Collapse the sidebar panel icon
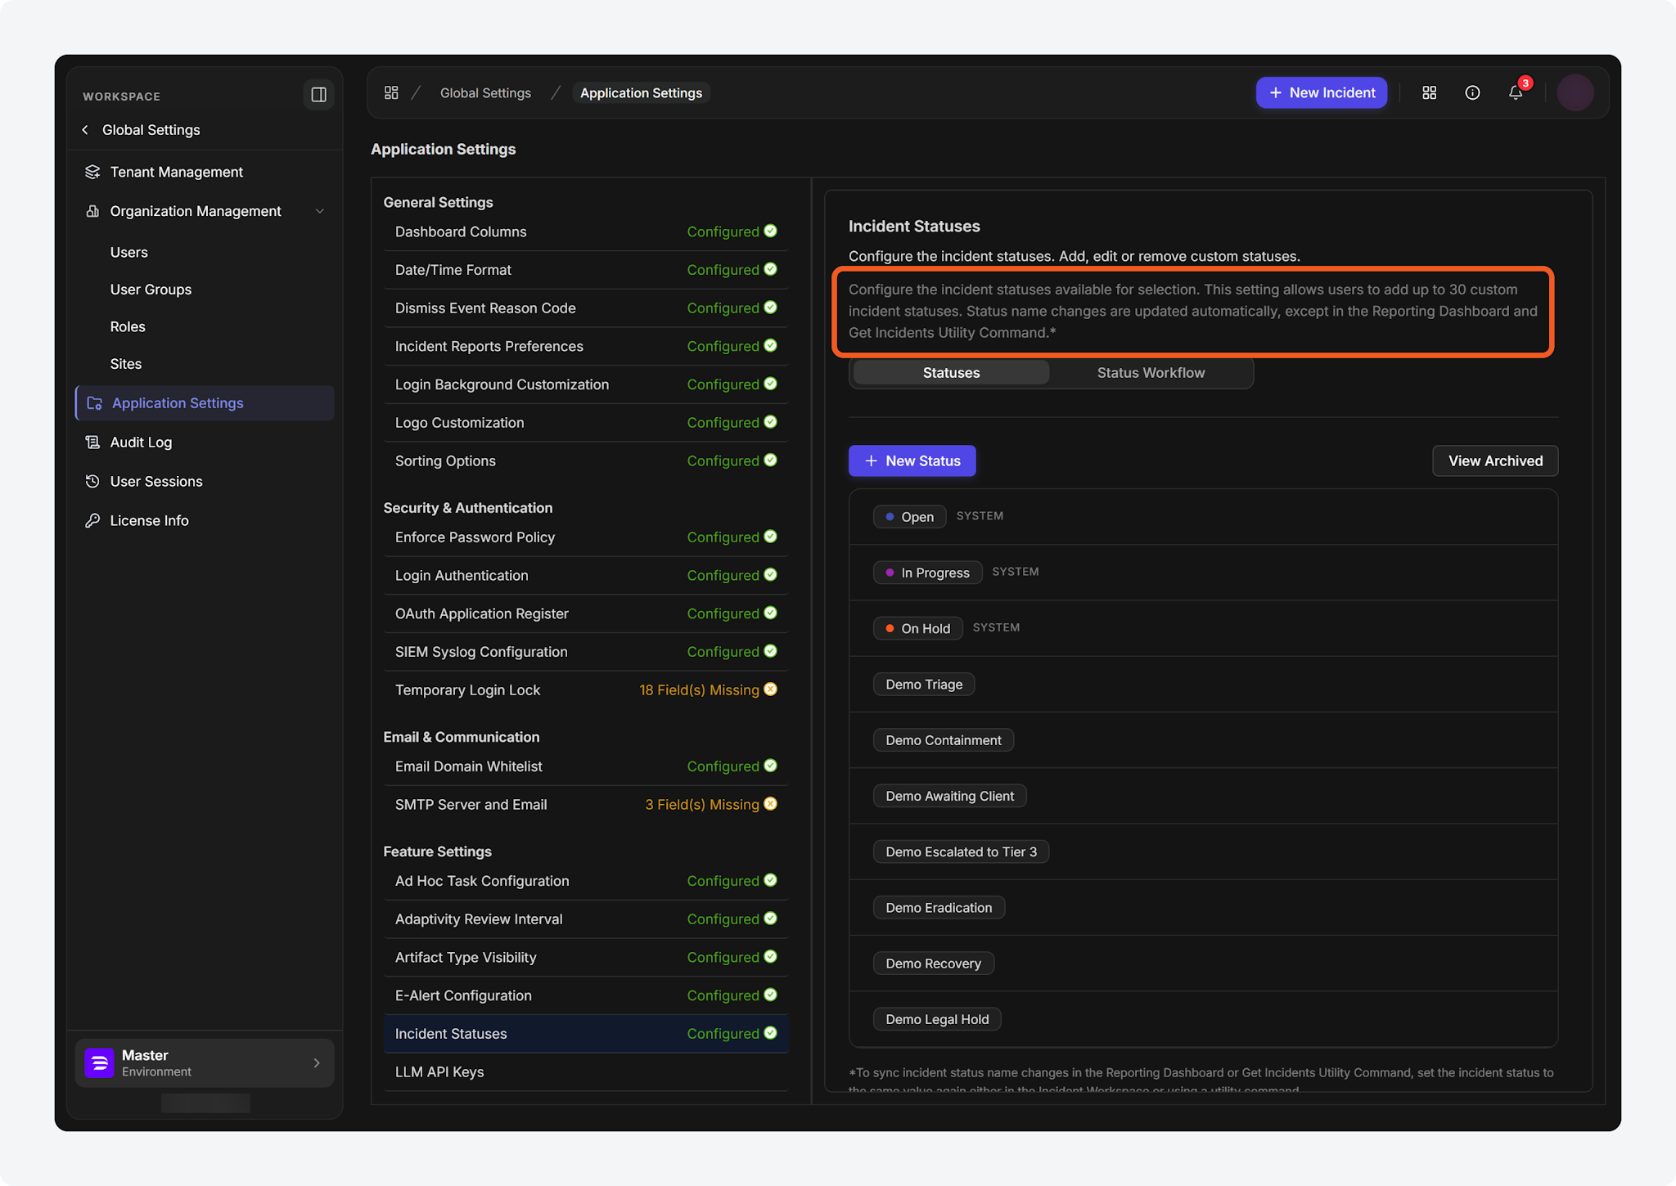The image size is (1676, 1186). click(x=318, y=95)
